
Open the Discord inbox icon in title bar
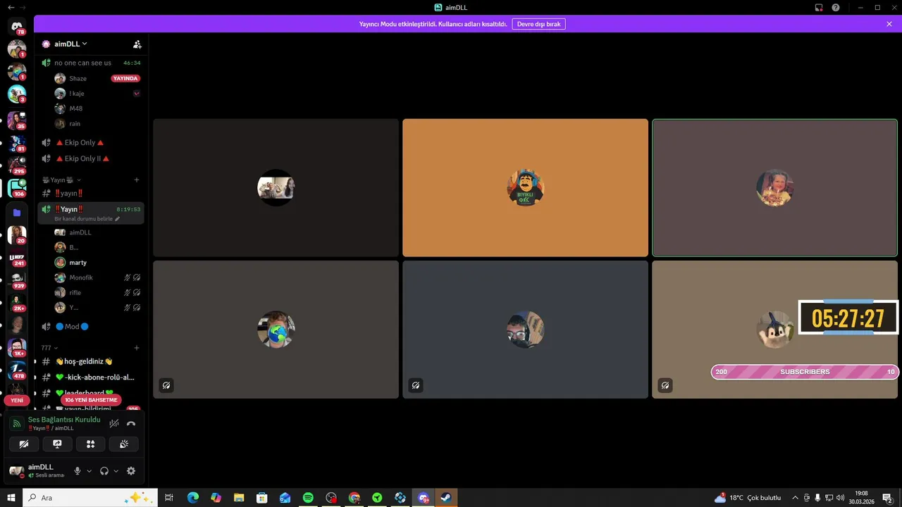click(x=819, y=8)
